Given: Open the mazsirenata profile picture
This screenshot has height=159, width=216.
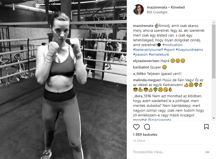Looking at the screenshot, I should coord(138,10).
